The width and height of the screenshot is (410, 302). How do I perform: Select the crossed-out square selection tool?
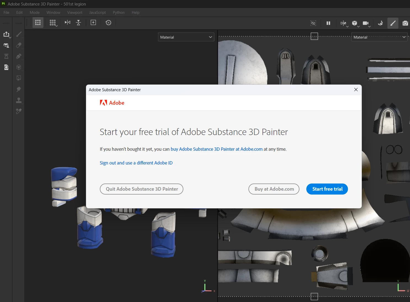click(19, 78)
